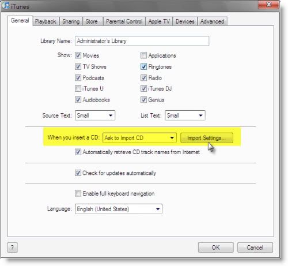
Task: Toggle the Ringtones checkbox
Action: (143, 66)
